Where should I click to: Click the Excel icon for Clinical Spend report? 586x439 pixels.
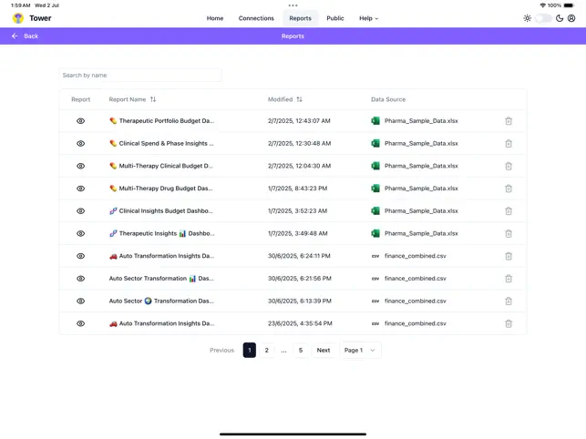coord(375,144)
